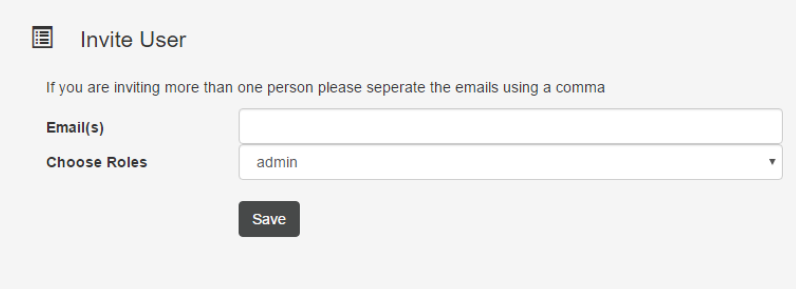Click "If you are inviting" at hint start
Screen dimensions: 796x289
click(103, 87)
